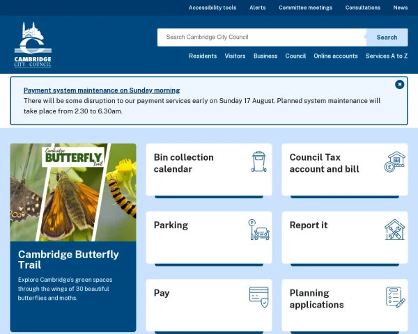
Task: Open the Cambridge Butterfly Trail heading
Action: 68,260
